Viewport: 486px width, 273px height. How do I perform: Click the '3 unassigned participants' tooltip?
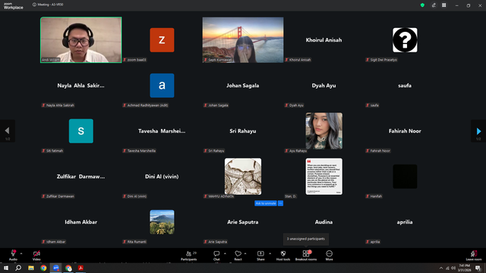coord(306,239)
